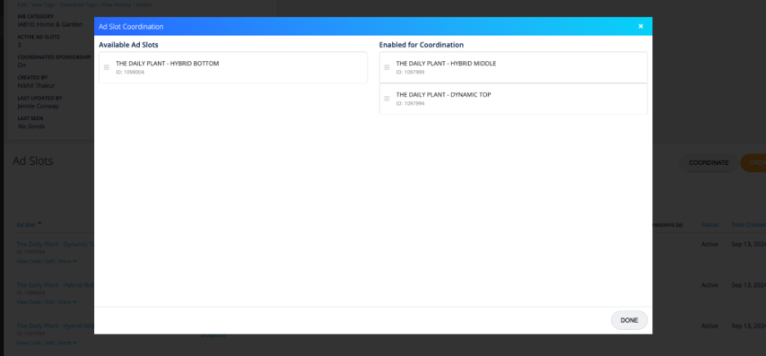Image resolution: width=766 pixels, height=356 pixels.
Task: Click the Download Tags link
Action: [78, 4]
